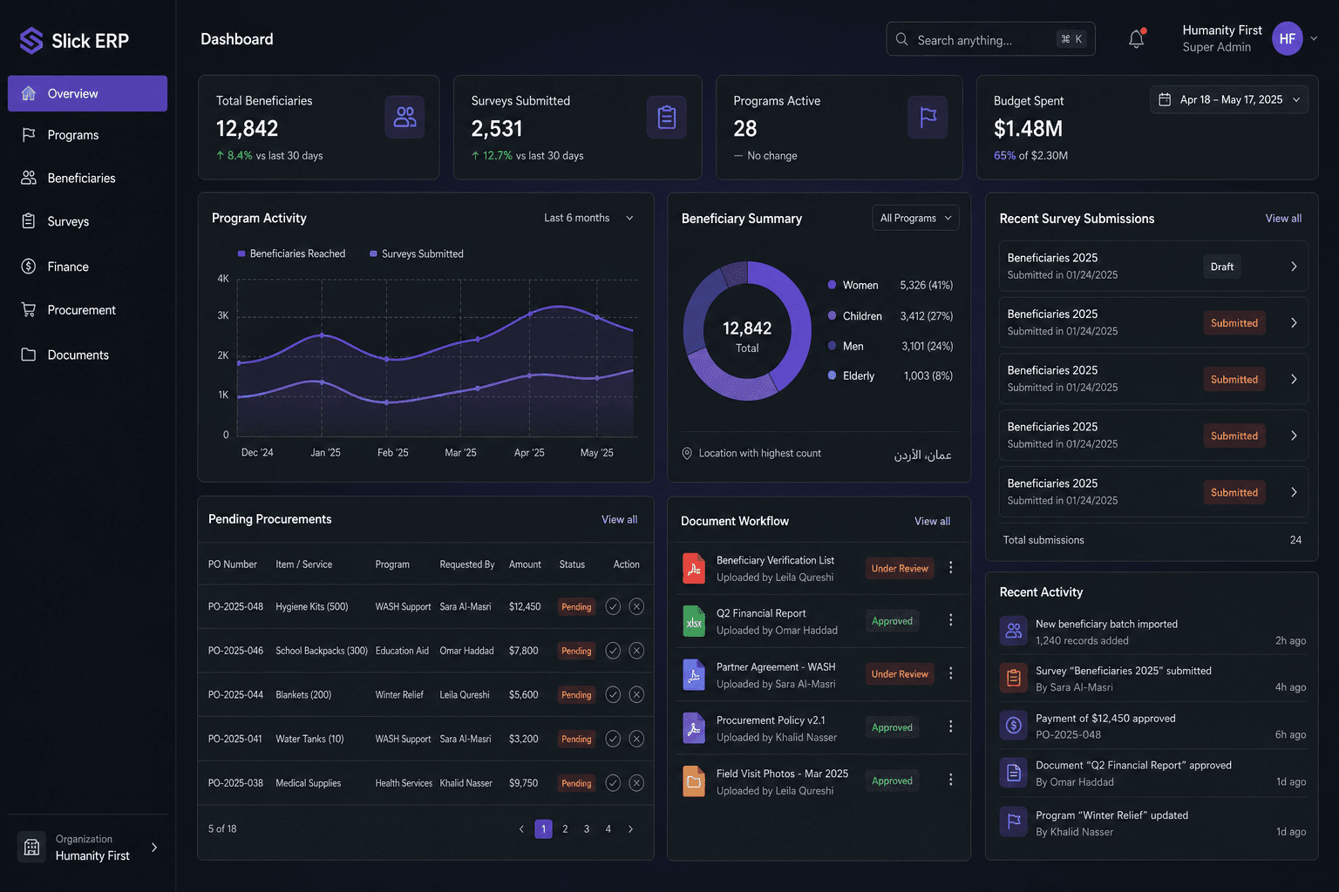Open more options for Q2 Financial Report

[x=950, y=620]
